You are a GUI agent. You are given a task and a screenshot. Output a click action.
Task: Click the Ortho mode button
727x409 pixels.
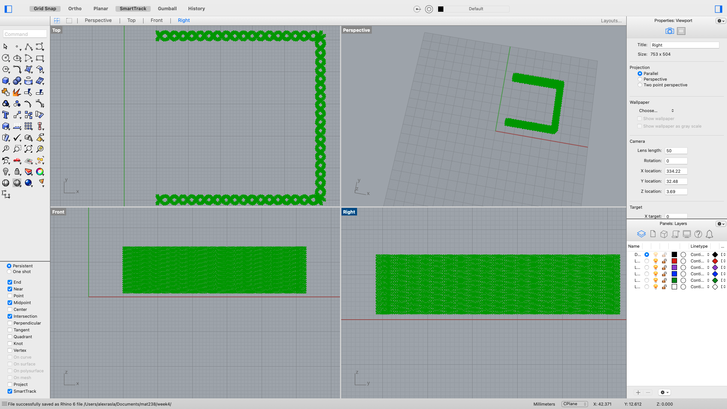74,8
